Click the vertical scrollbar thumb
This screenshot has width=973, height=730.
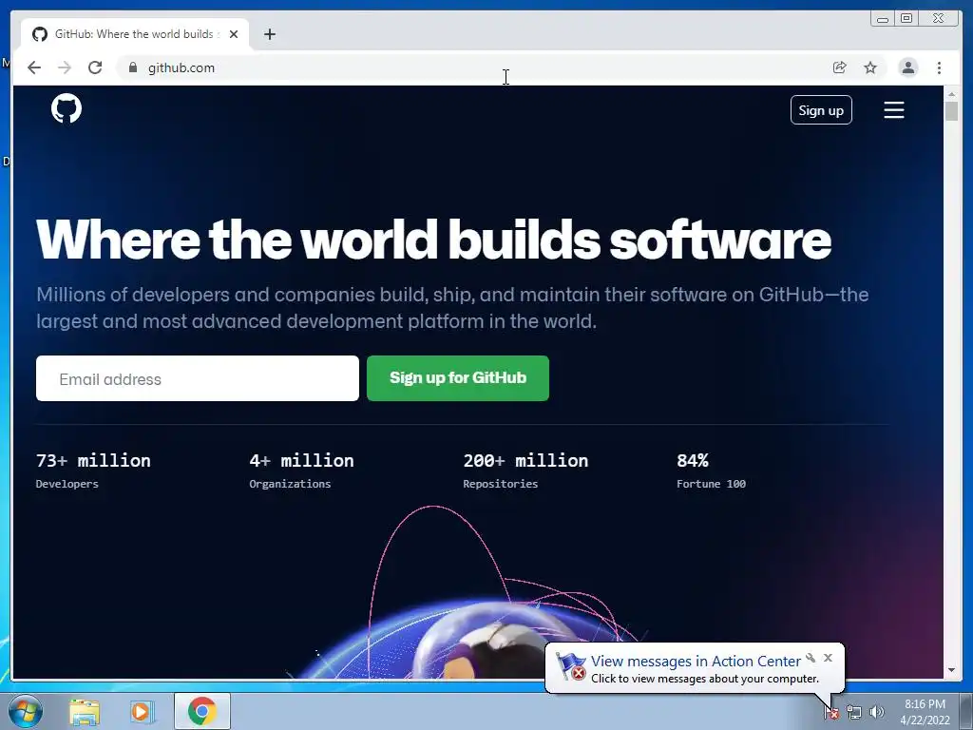click(951, 111)
